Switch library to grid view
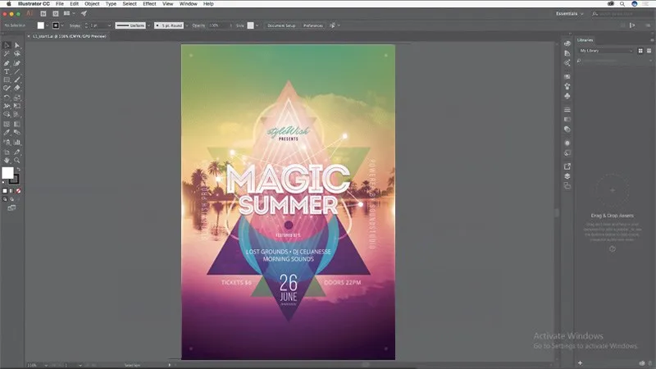The image size is (656, 369). coord(640,51)
